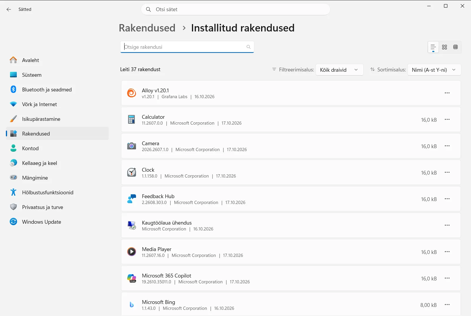Select Rakendused in the sidebar

click(x=57, y=133)
